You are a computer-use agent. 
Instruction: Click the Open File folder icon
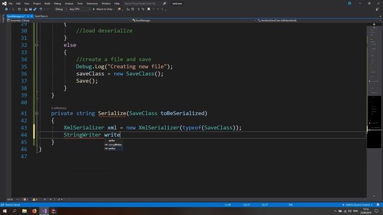26,10
